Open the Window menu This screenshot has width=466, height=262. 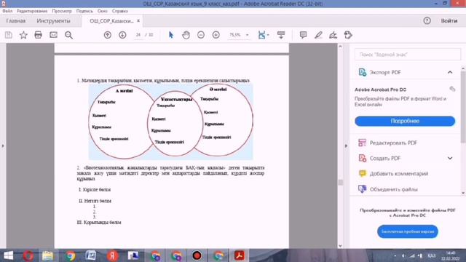coord(102,11)
